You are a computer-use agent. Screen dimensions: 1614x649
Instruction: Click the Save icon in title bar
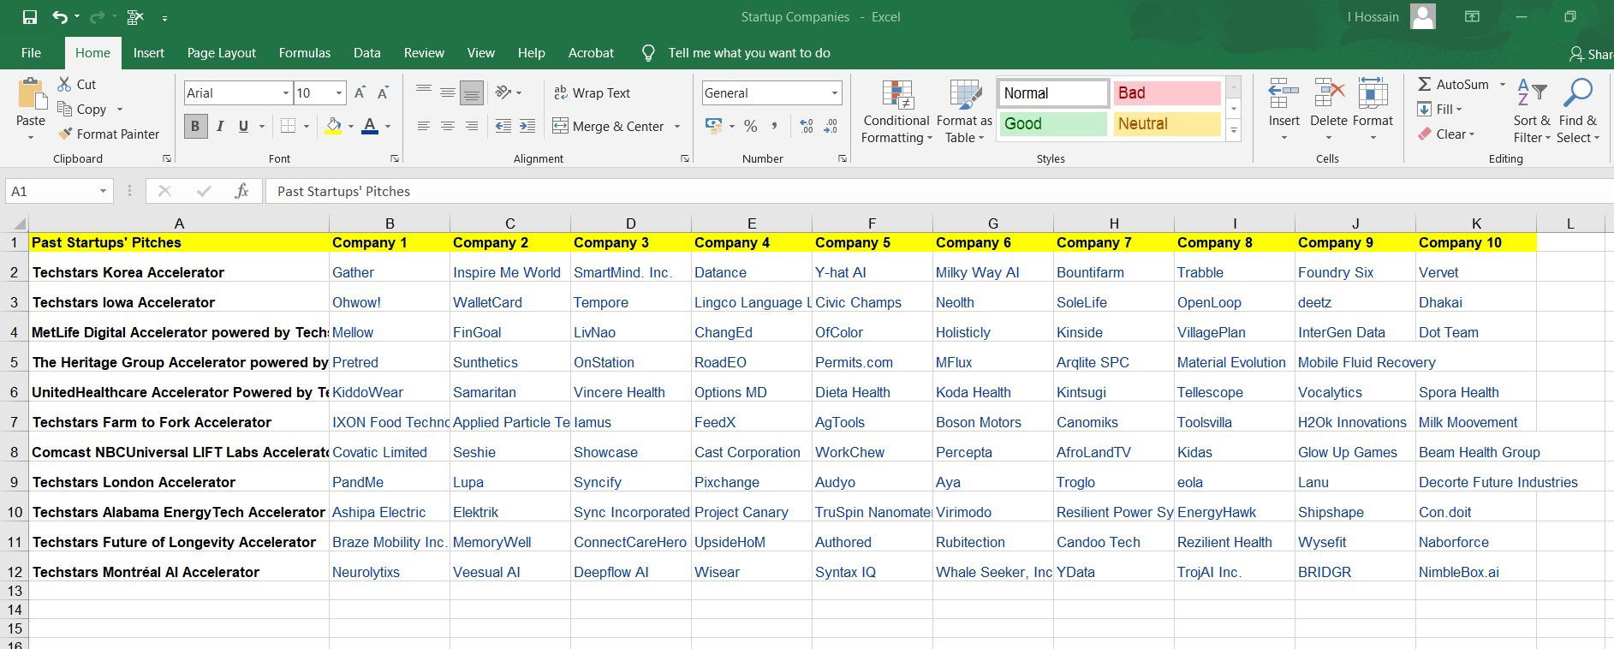coord(30,17)
